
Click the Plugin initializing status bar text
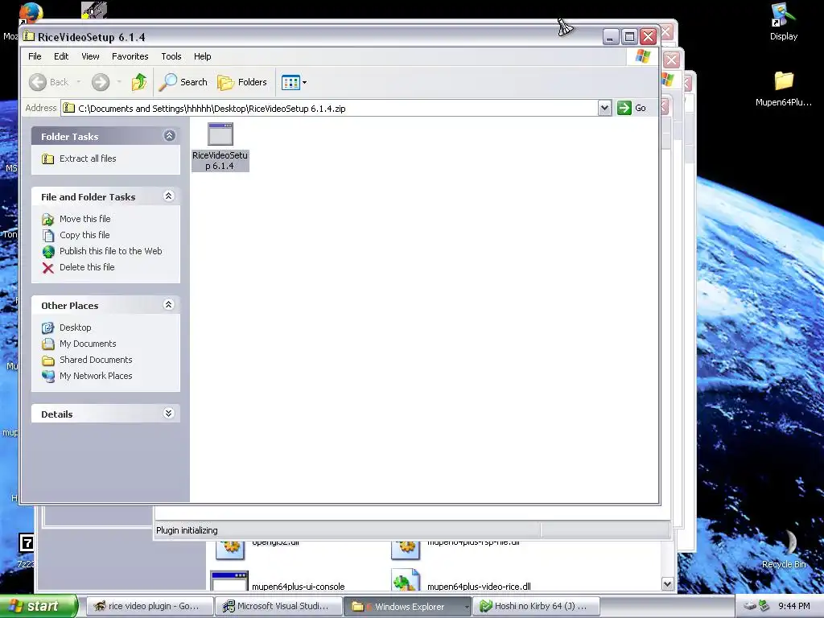pyautogui.click(x=187, y=530)
